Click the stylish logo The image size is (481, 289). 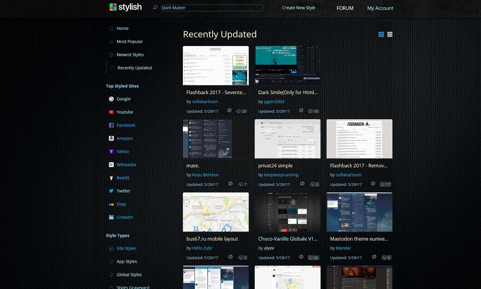click(x=125, y=7)
